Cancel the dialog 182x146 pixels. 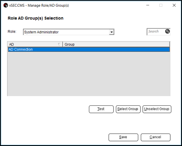tap(155, 137)
